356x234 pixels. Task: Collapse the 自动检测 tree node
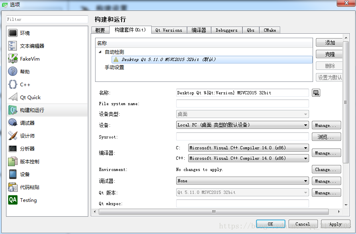click(x=100, y=52)
